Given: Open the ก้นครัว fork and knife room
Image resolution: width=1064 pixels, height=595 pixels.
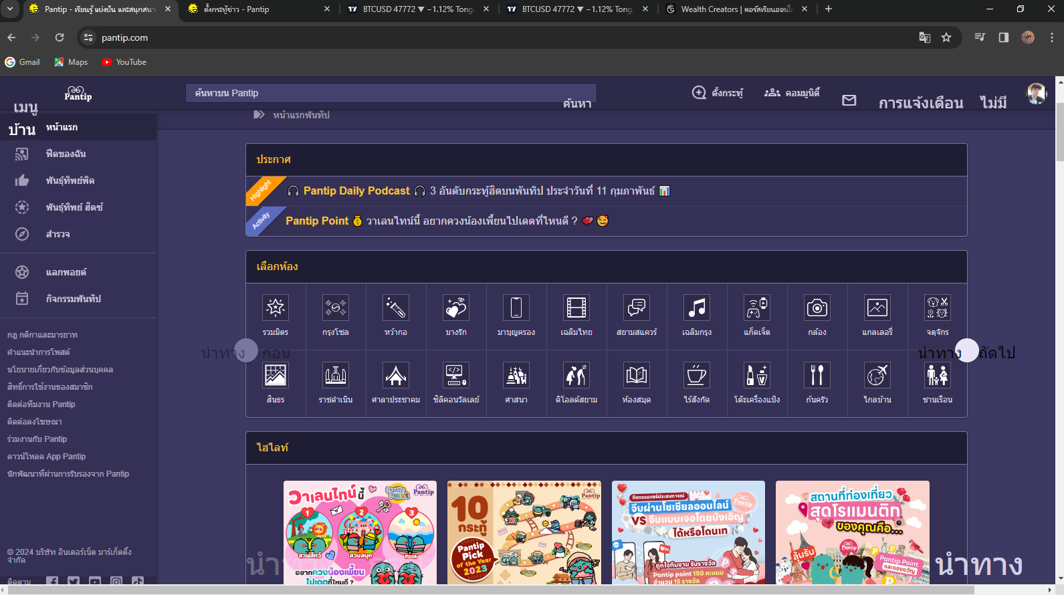Looking at the screenshot, I should point(817,376).
